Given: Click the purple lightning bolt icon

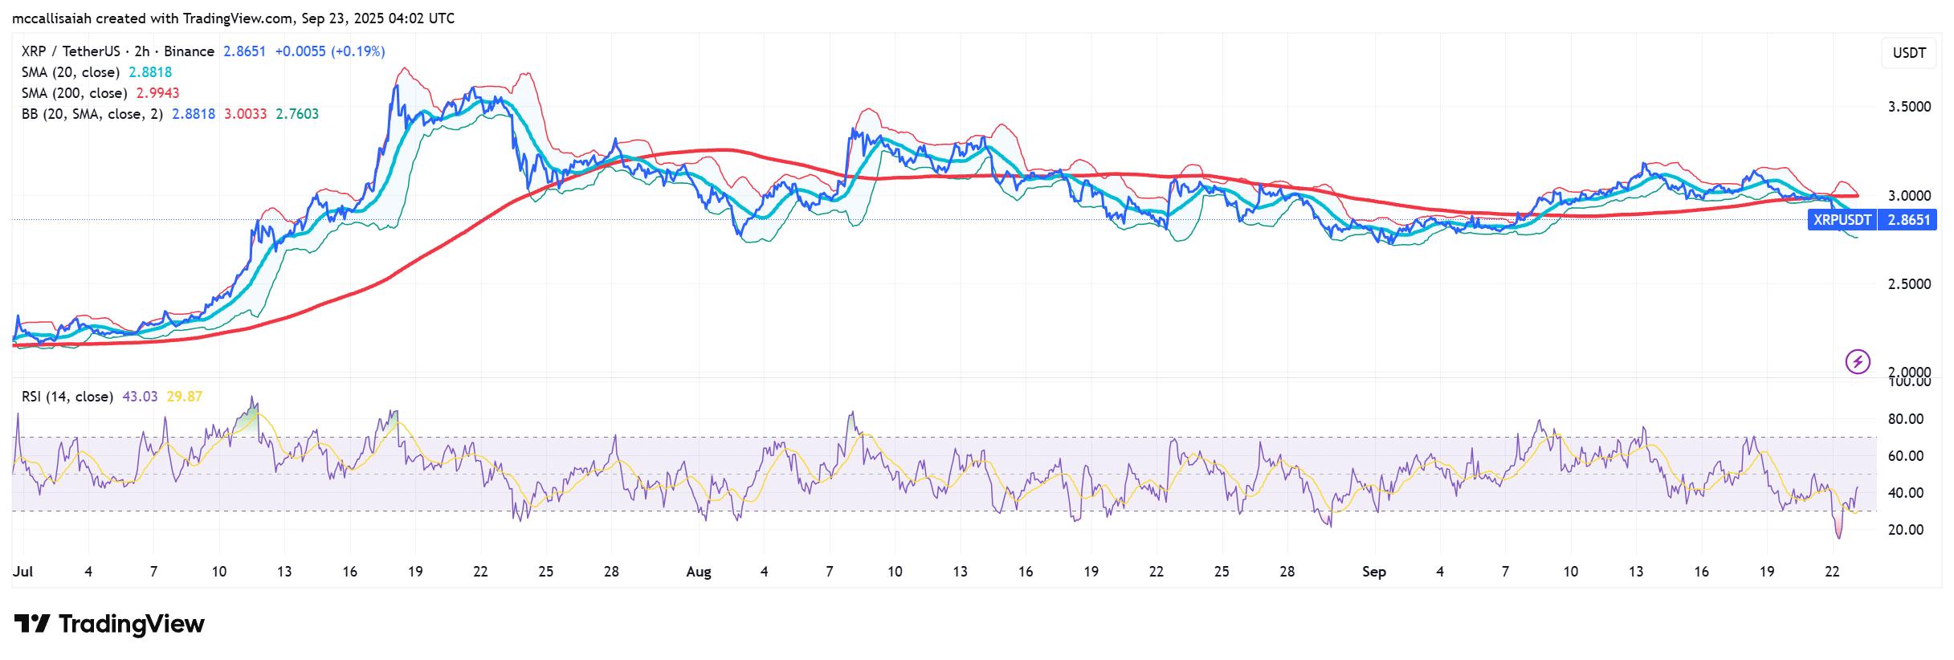Looking at the screenshot, I should click(1857, 361).
